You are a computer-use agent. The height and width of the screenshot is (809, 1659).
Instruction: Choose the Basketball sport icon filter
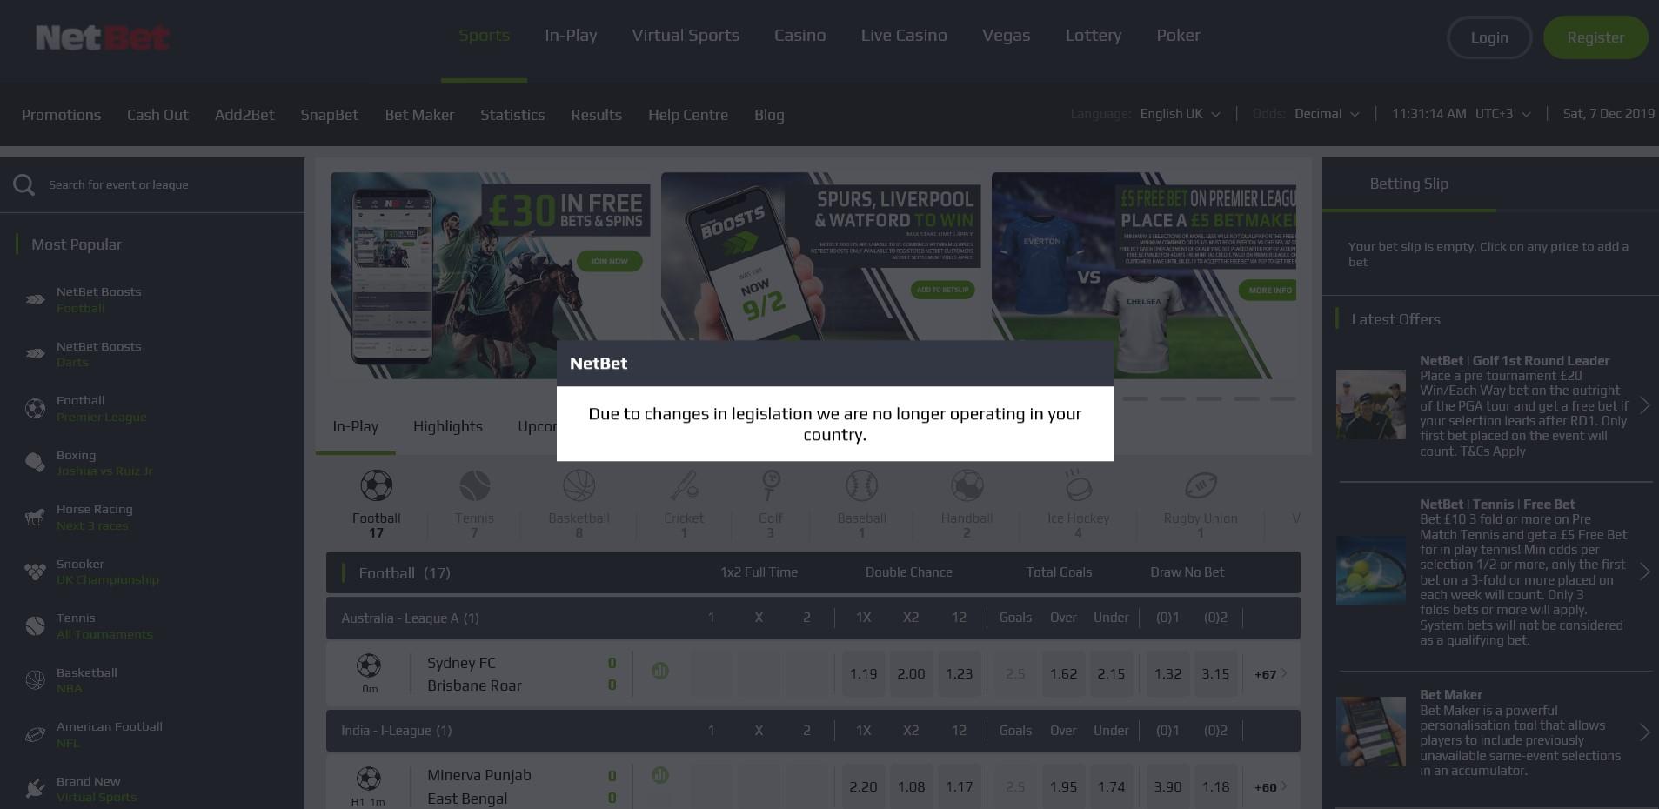[x=579, y=486]
